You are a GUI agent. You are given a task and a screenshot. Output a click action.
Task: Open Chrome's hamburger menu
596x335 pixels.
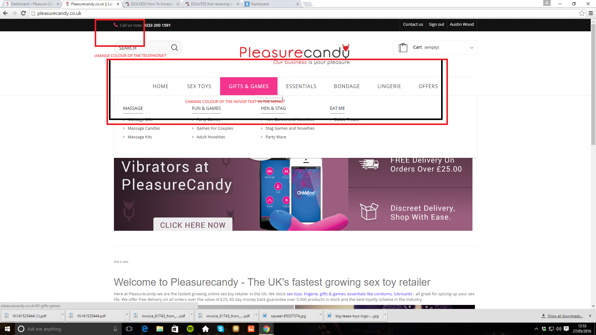tap(591, 13)
